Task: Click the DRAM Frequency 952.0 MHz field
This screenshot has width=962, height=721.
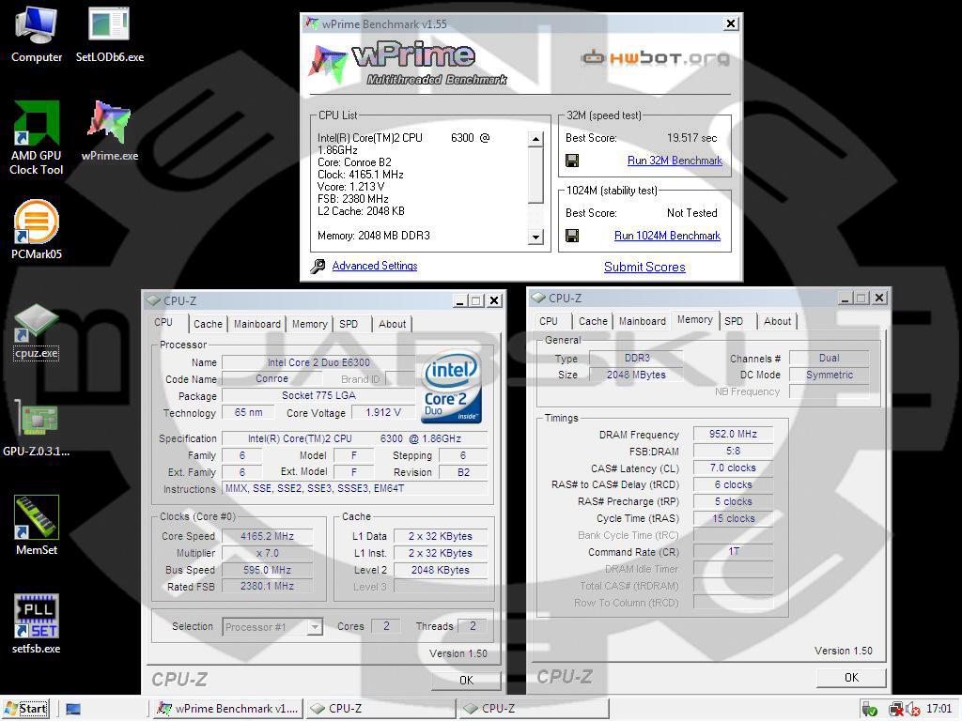Action: pyautogui.click(x=733, y=434)
